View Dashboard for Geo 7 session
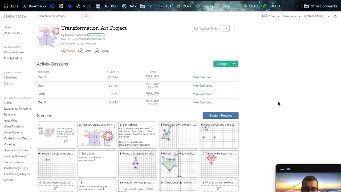The width and height of the screenshot is (341, 192). tap(203, 77)
